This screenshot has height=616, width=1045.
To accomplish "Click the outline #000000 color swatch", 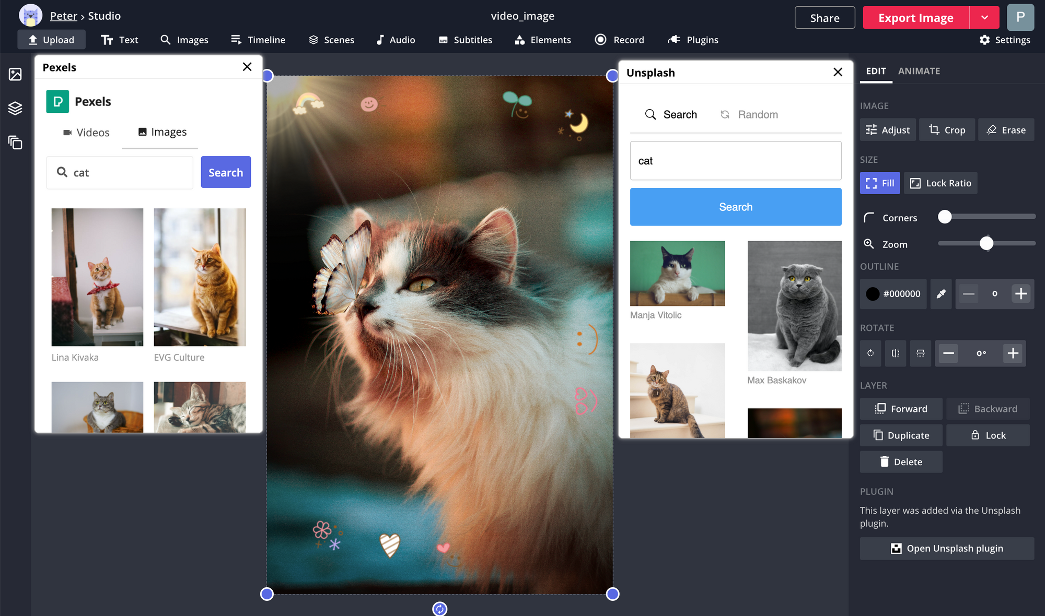I will [x=873, y=294].
